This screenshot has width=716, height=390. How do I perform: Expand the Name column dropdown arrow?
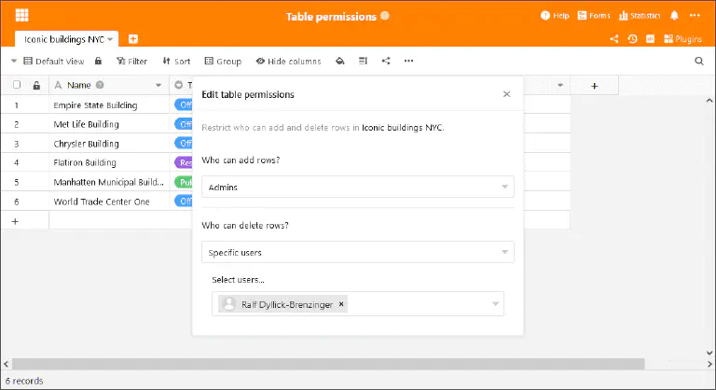tap(158, 85)
